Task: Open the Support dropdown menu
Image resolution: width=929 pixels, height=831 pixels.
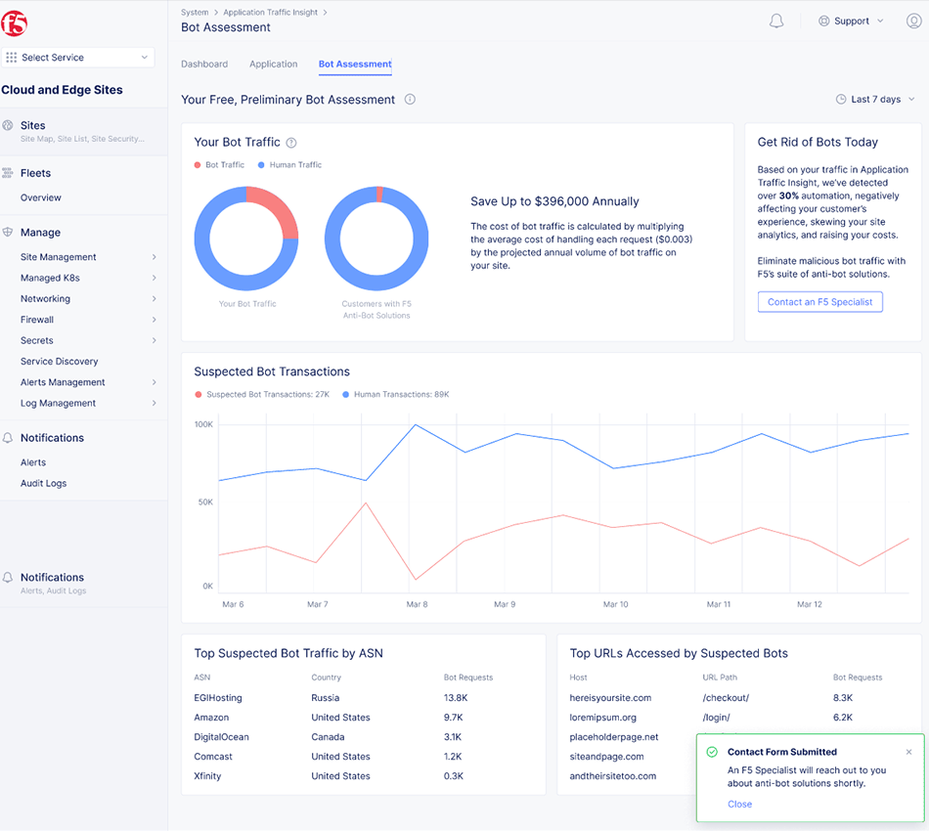Action: (x=852, y=22)
